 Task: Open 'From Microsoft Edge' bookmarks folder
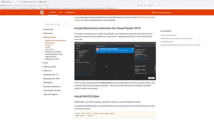pyautogui.click(x=24, y=8)
